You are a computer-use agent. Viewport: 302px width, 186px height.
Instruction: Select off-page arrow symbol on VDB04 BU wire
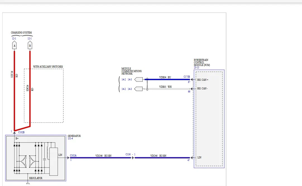pyautogui.click(x=138, y=79)
